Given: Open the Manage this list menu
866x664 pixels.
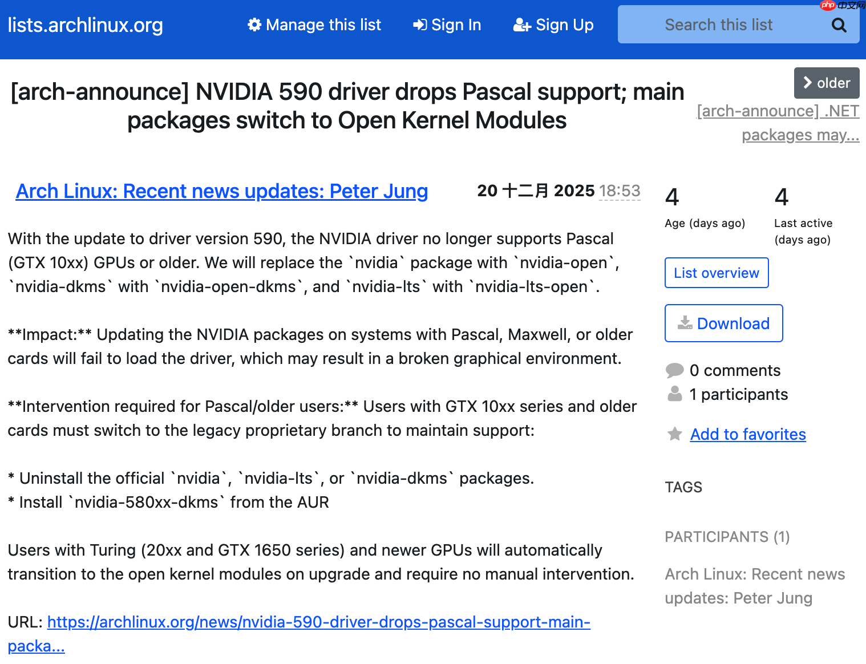Looking at the screenshot, I should pos(314,25).
